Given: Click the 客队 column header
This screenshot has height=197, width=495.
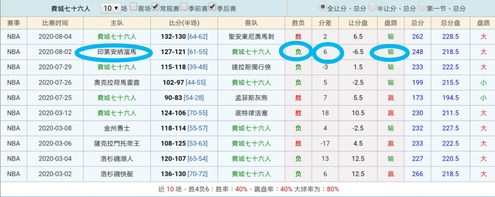Looking at the screenshot, I should tap(251, 23).
